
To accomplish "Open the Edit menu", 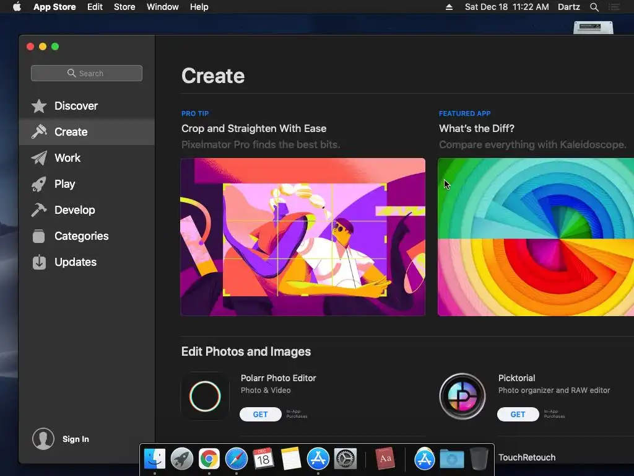I will click(95, 7).
